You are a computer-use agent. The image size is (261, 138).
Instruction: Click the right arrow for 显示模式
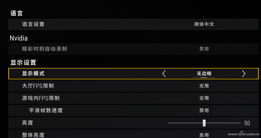pos(244,74)
